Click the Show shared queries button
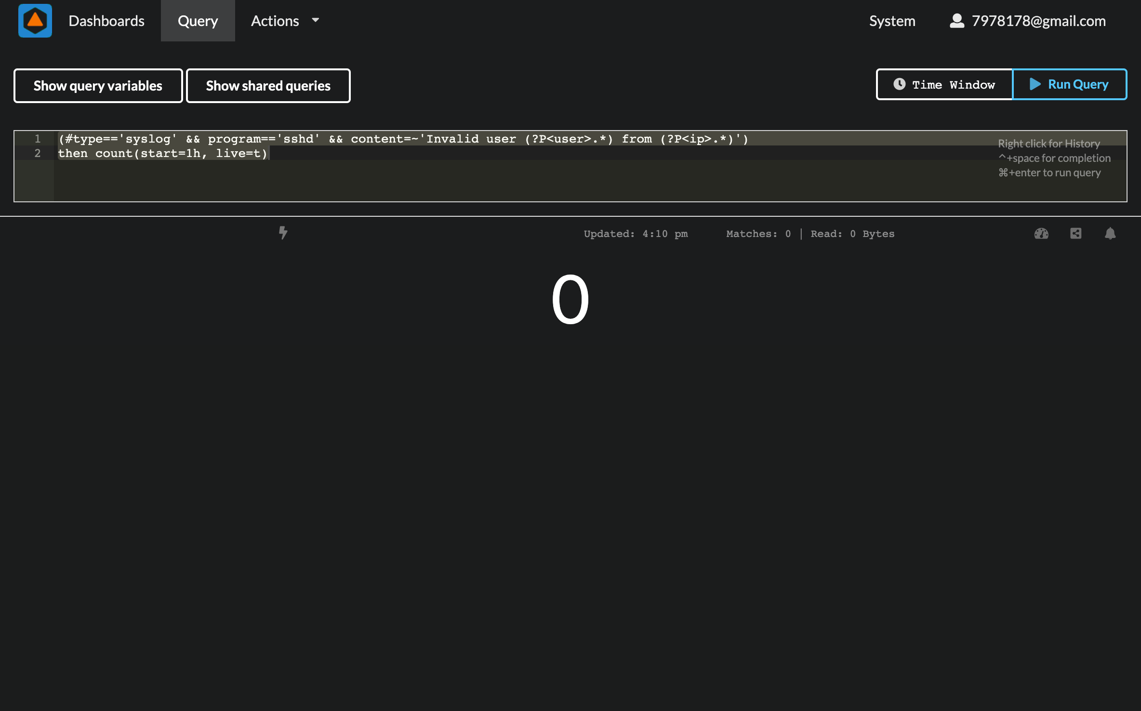Image resolution: width=1141 pixels, height=711 pixels. tap(268, 85)
